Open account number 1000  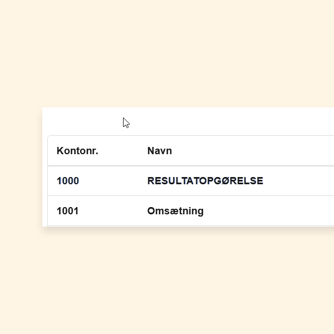(x=68, y=181)
